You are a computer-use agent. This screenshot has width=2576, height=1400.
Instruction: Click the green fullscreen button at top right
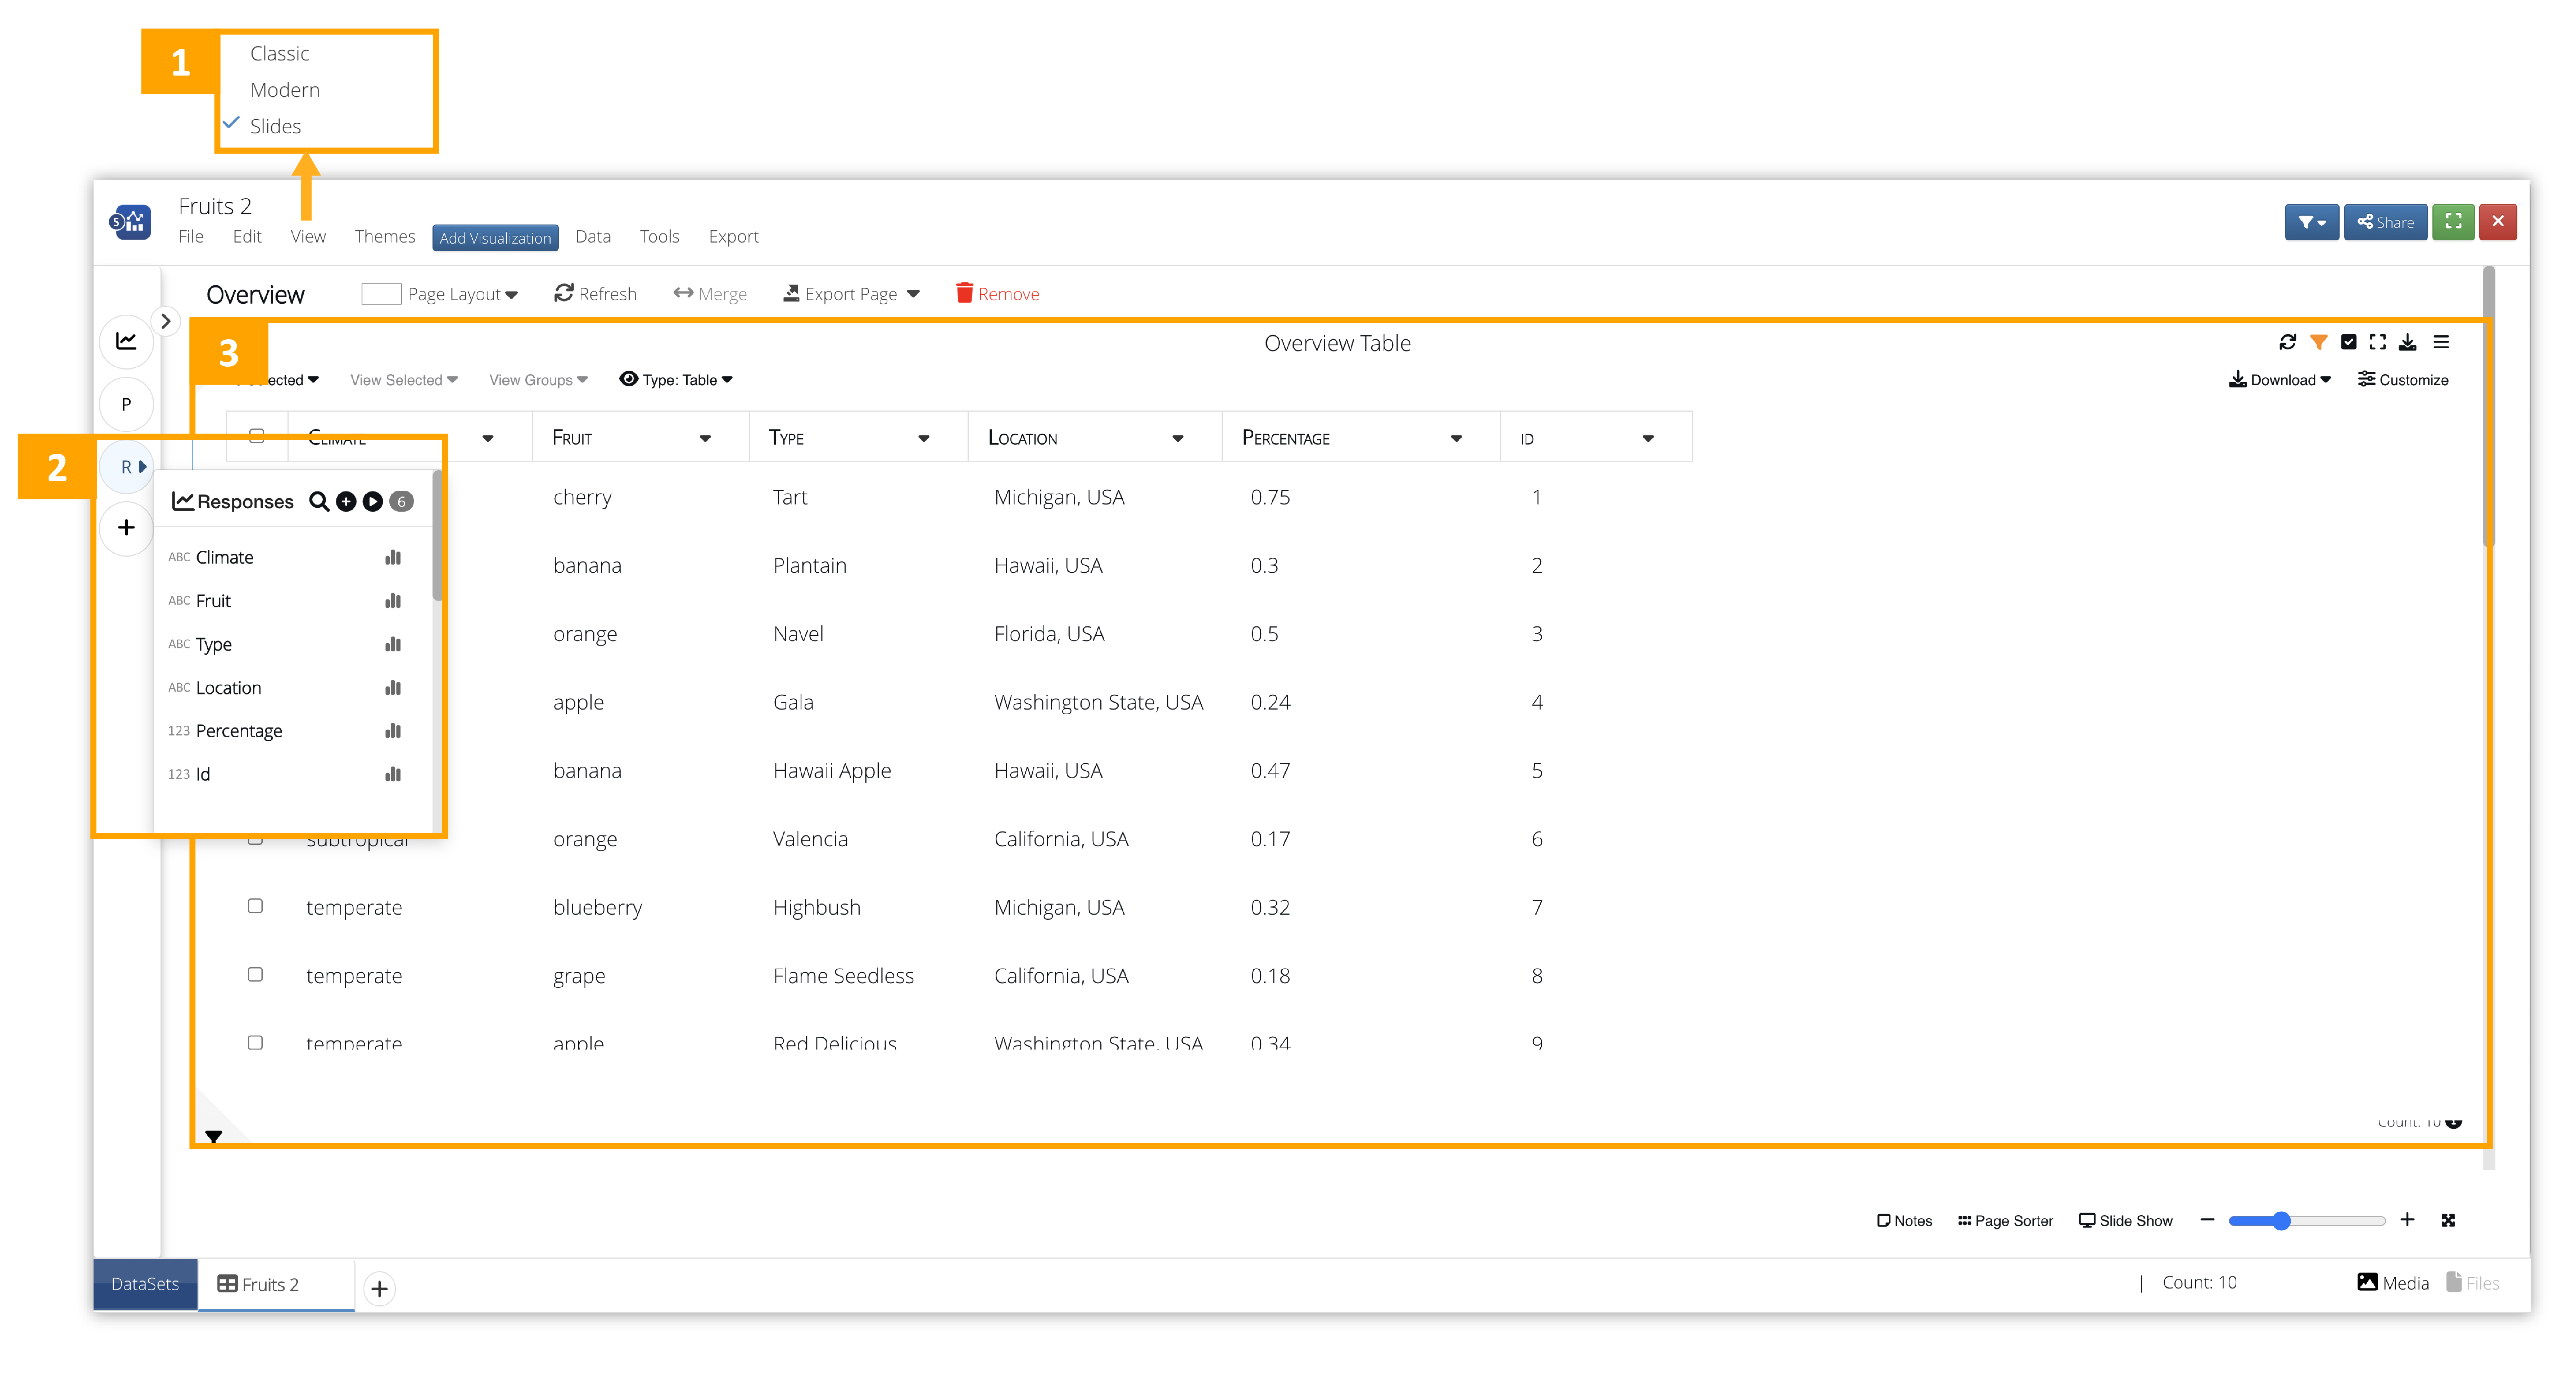pyautogui.click(x=2453, y=222)
